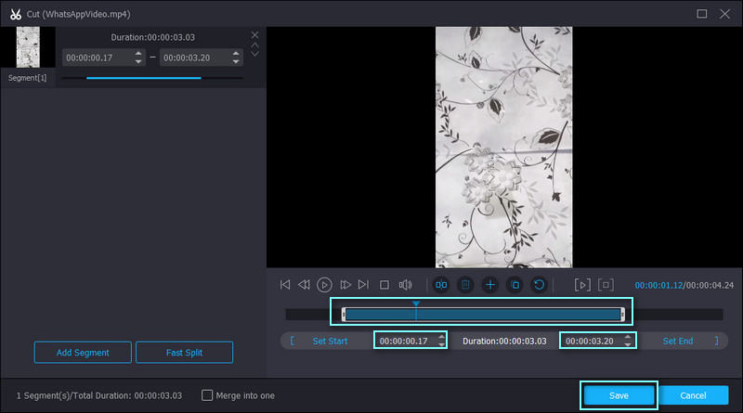
Task: Enable Merge into one checkbox
Action: (207, 395)
